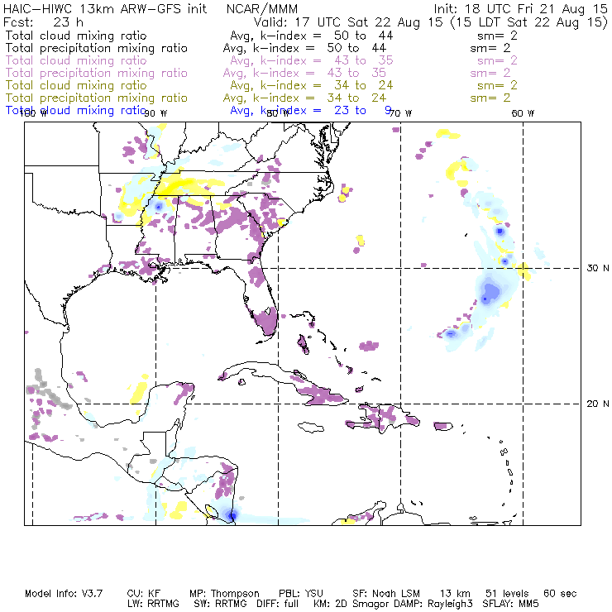Click the "70 W" longitude label
Viewport: 612px width, 612px height.
(x=400, y=113)
